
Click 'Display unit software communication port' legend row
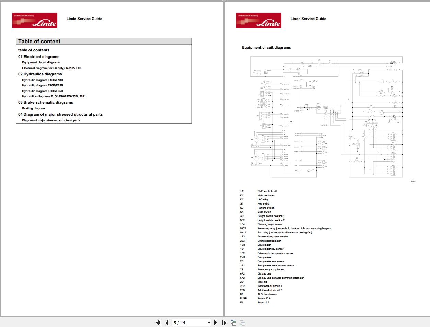tap(272, 278)
